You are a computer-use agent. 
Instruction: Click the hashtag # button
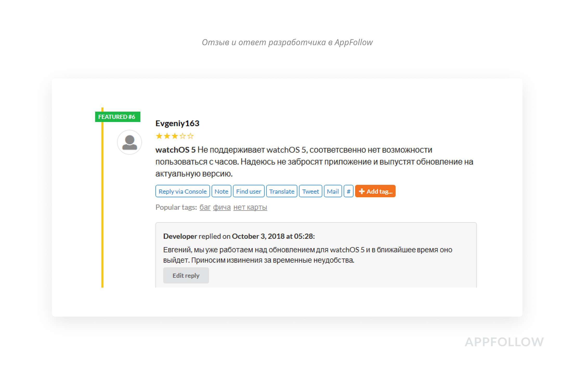[348, 191]
